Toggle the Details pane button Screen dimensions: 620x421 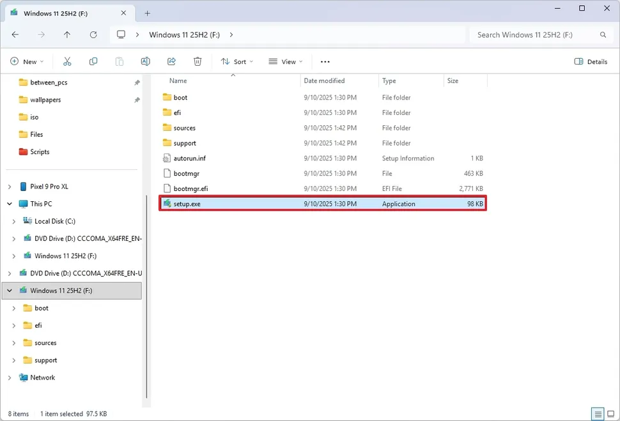pyautogui.click(x=591, y=61)
